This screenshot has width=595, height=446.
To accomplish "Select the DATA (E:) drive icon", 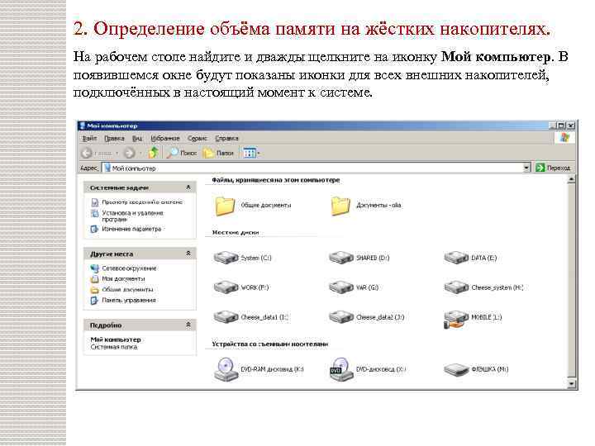I will coord(456,258).
